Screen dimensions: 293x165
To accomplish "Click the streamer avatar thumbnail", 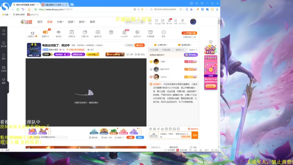I will pos(34,50).
